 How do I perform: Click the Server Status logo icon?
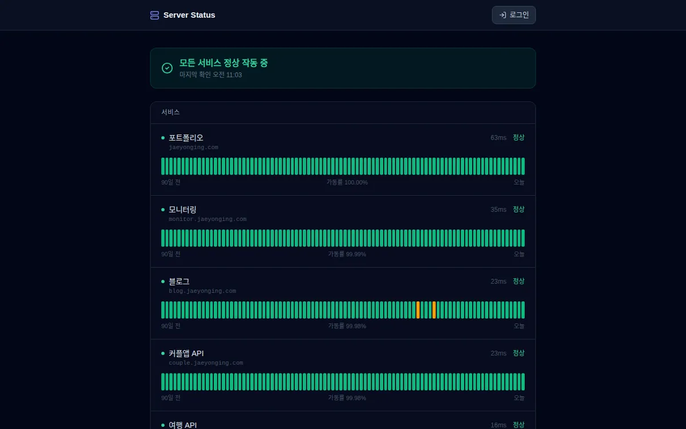coord(154,15)
